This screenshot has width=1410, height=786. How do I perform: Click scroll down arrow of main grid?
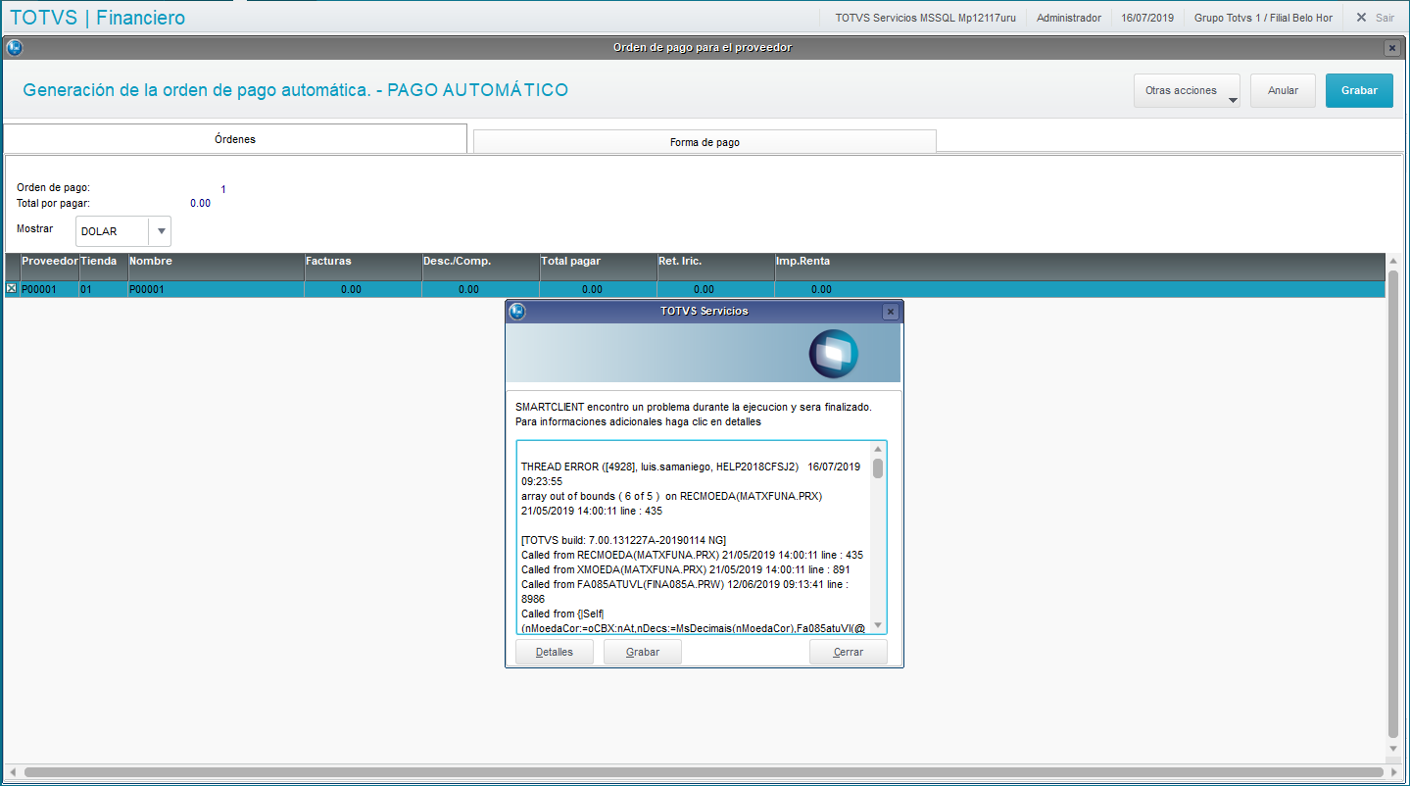(x=1393, y=749)
